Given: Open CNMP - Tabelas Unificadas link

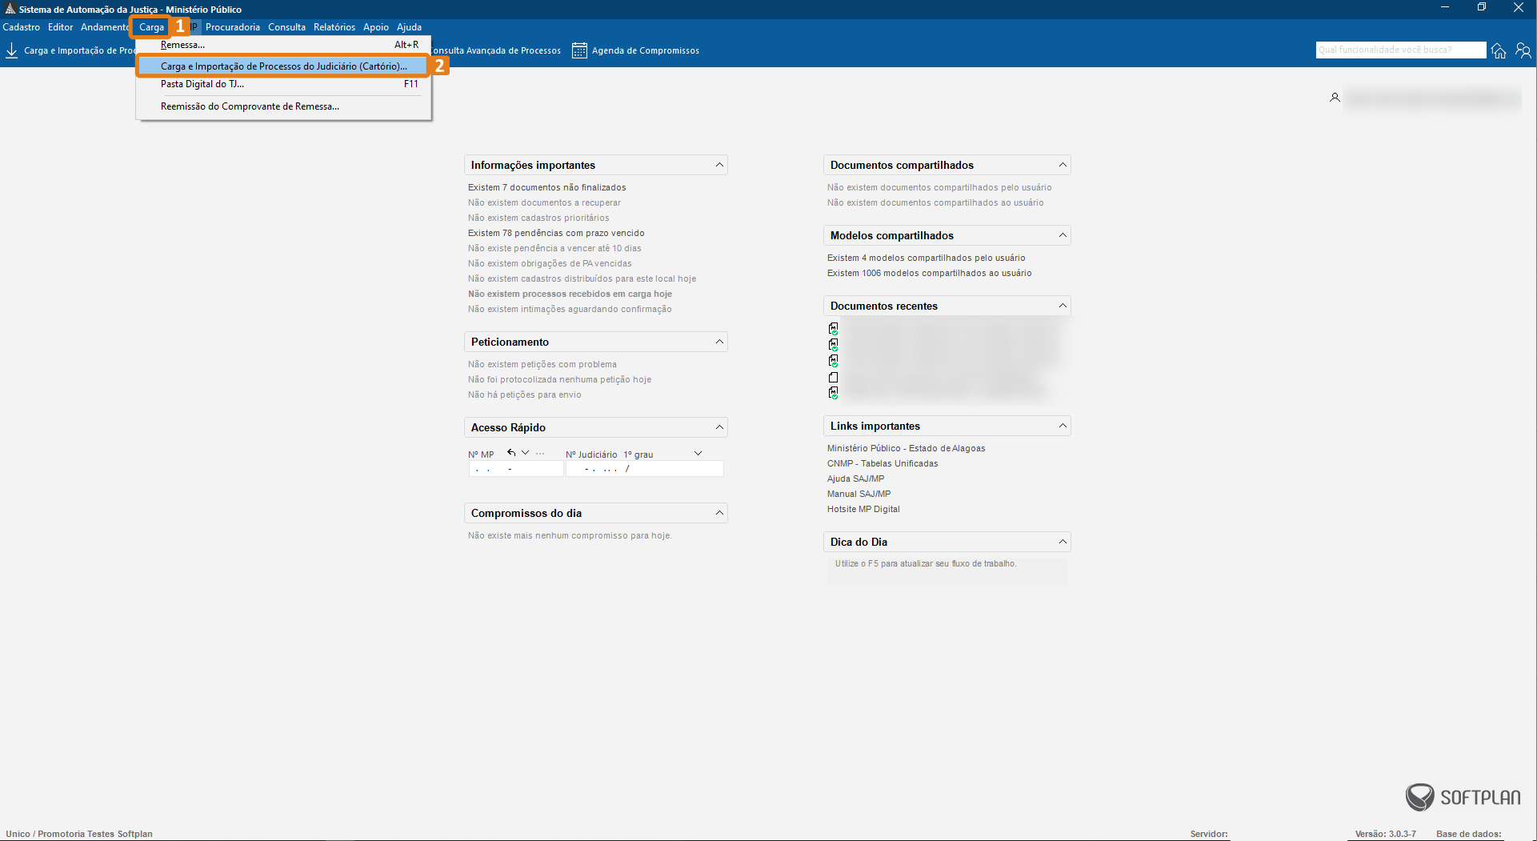Looking at the screenshot, I should [x=883, y=463].
